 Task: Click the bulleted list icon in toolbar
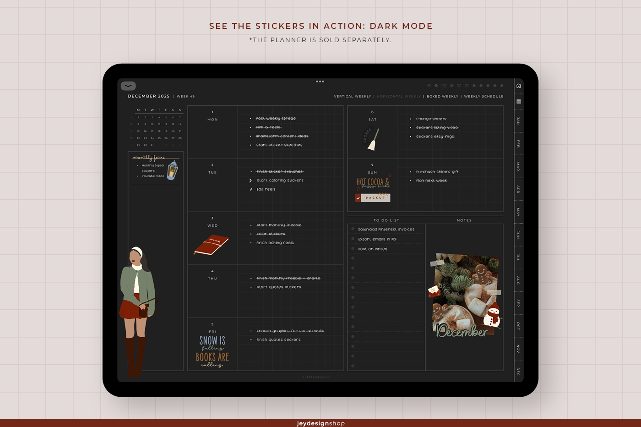[x=444, y=86]
